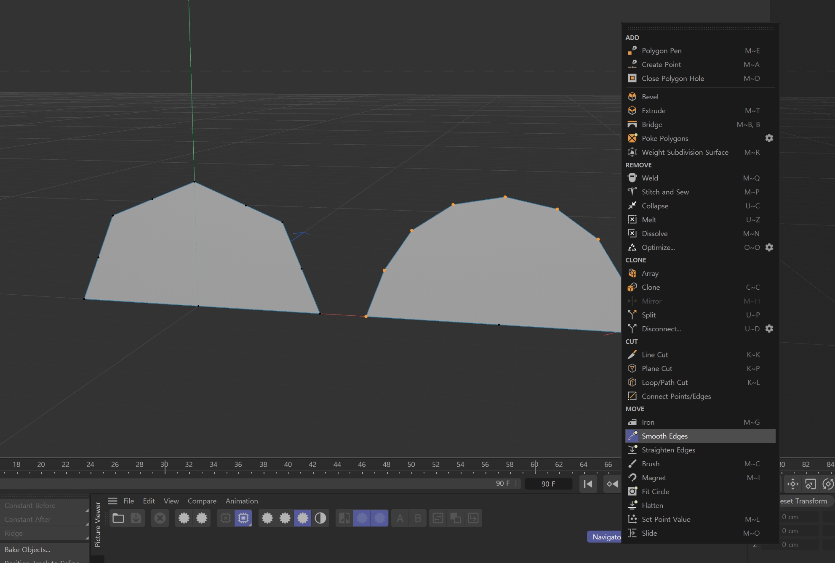
Task: Open Poke Polygons options gear
Action: click(x=769, y=138)
